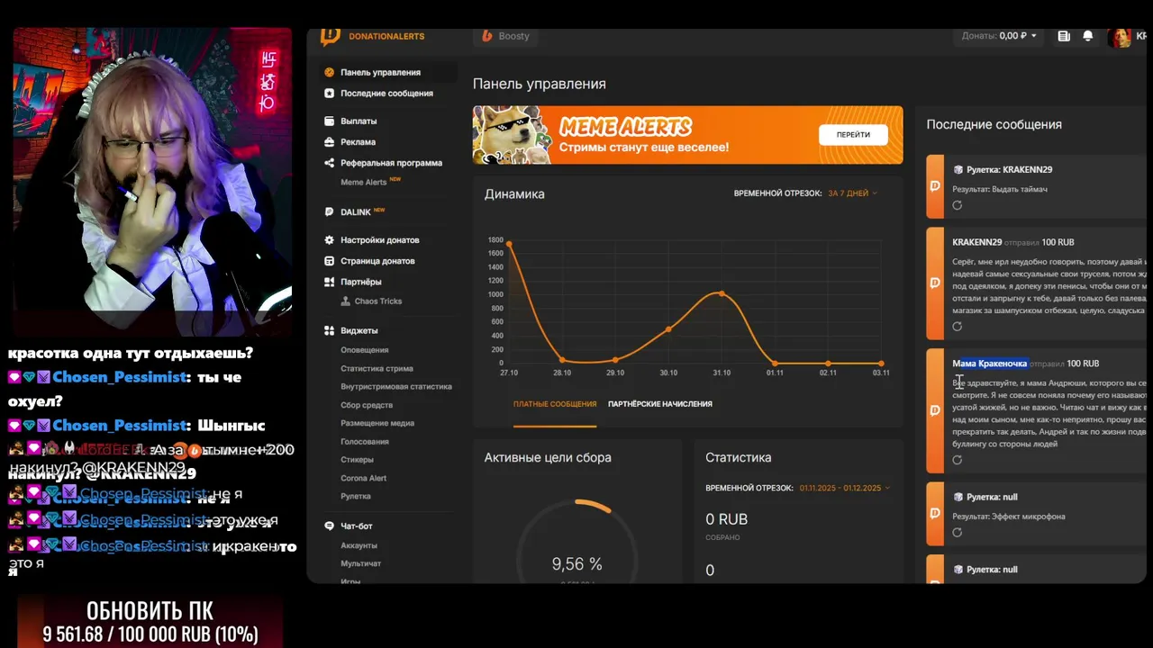Open Размещение медиа widget

click(x=377, y=423)
